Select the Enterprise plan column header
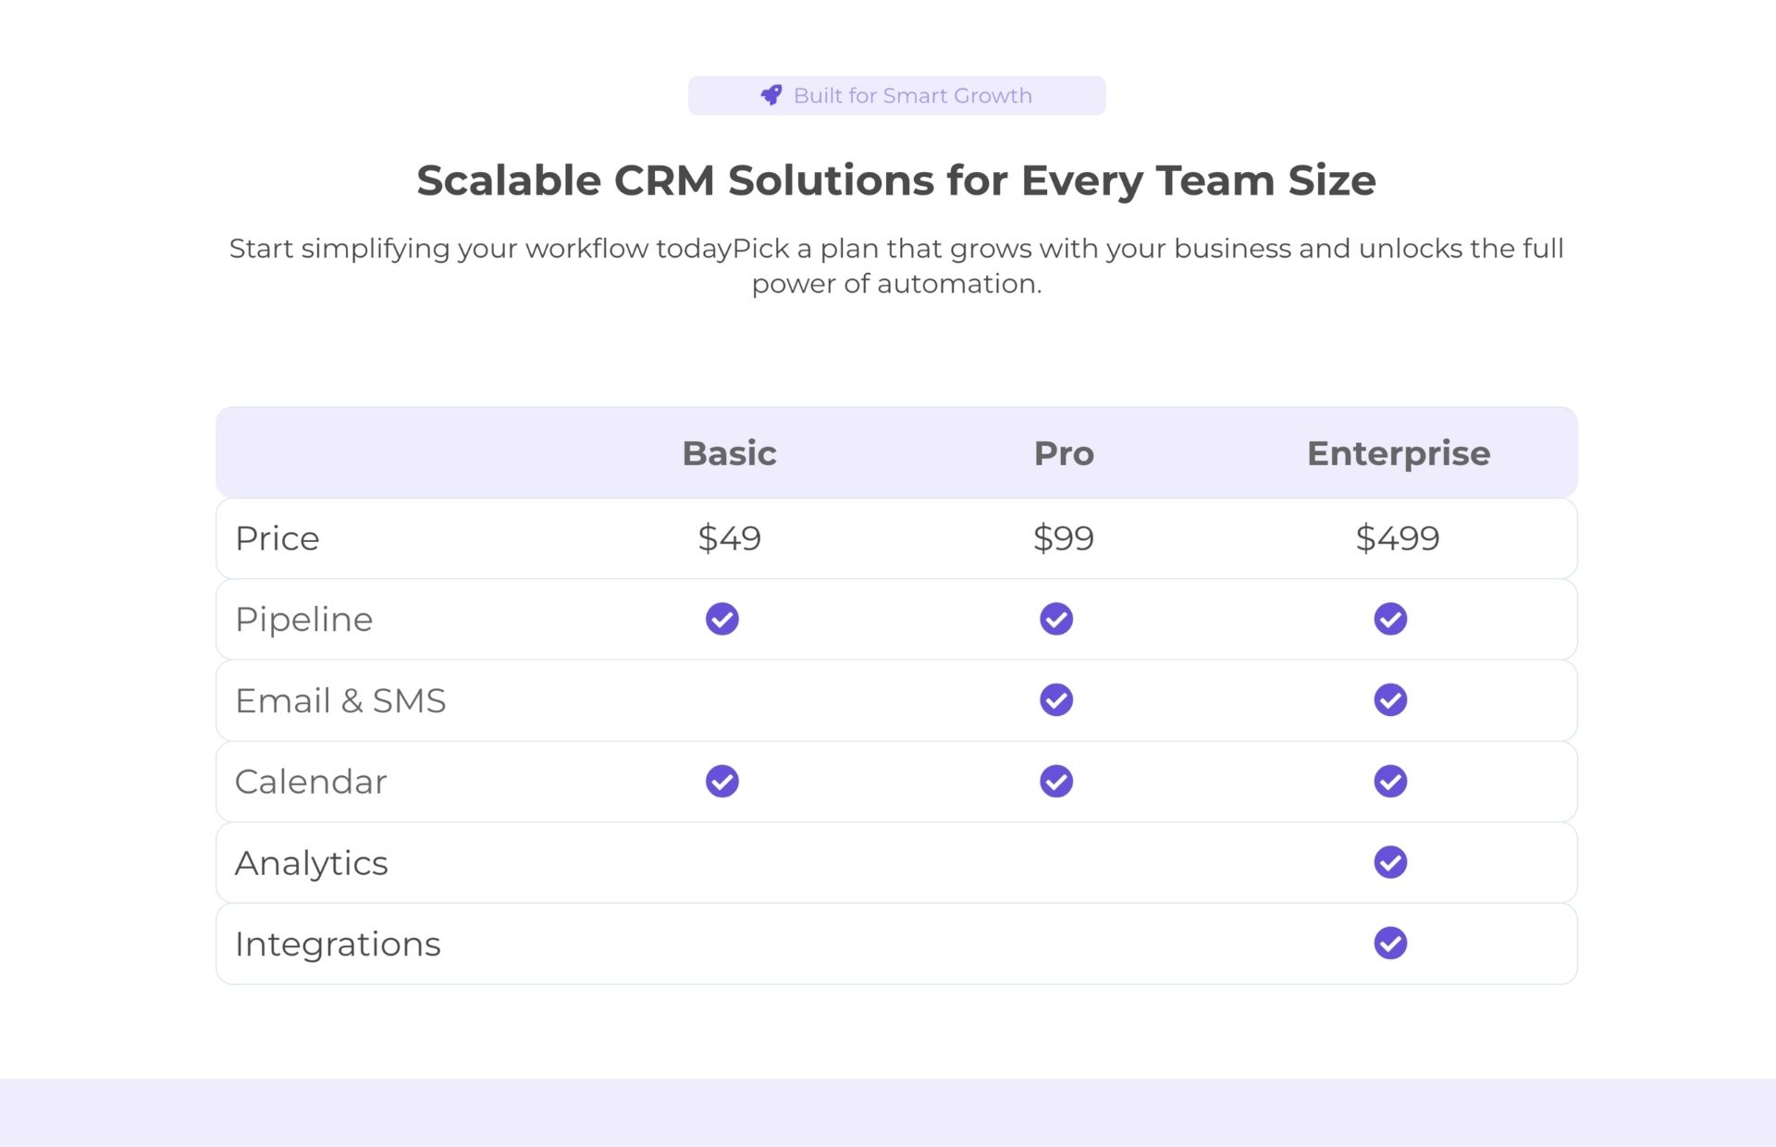 (1398, 453)
